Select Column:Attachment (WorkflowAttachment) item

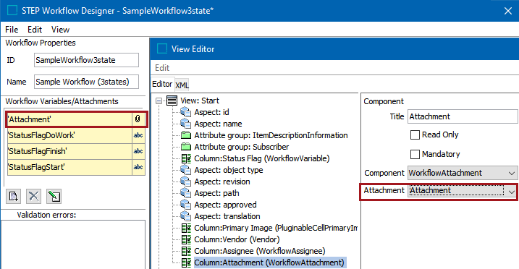click(270, 262)
